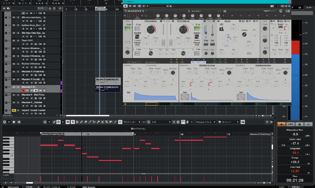Viewport: 315px width, 188px height.
Task: Toggle the snap on/off button in editor
Action: 120,122
